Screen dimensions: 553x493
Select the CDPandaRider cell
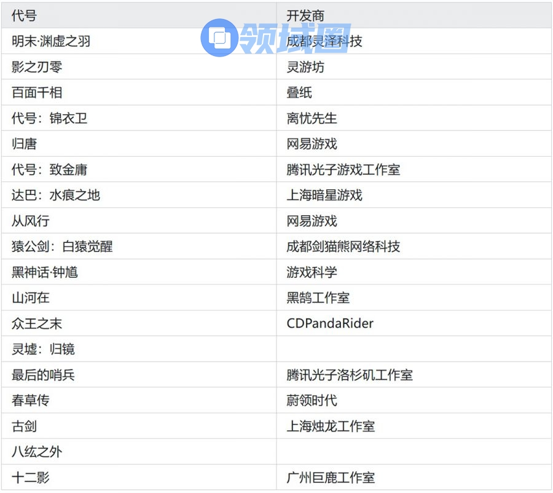click(330, 323)
